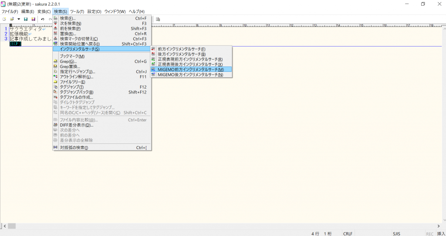Choose ファイルツリー(E) entry
The width and height of the screenshot is (446, 236).
coord(102,82)
